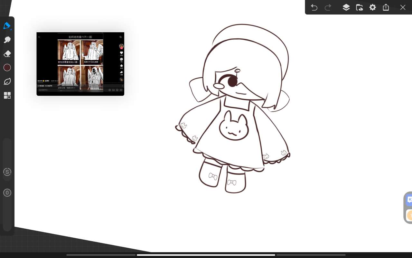
Task: Tap the share/export icon
Action: tap(386, 7)
